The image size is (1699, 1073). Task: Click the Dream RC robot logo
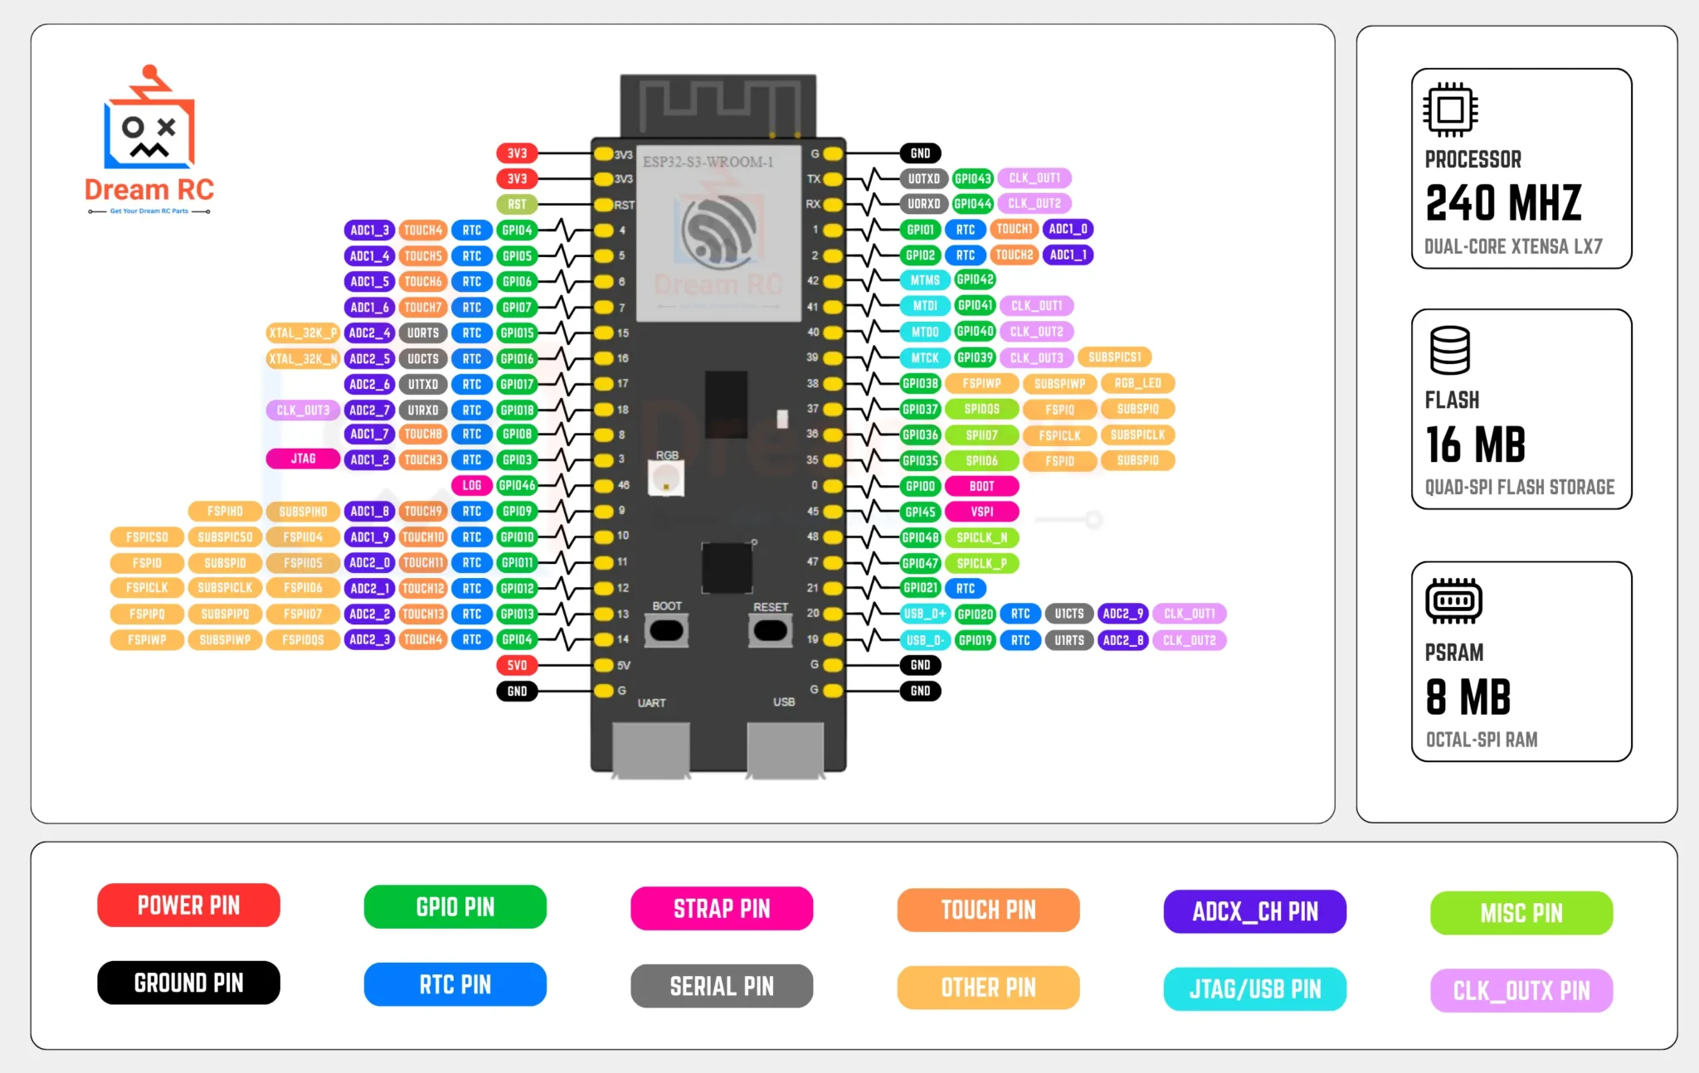click(149, 139)
